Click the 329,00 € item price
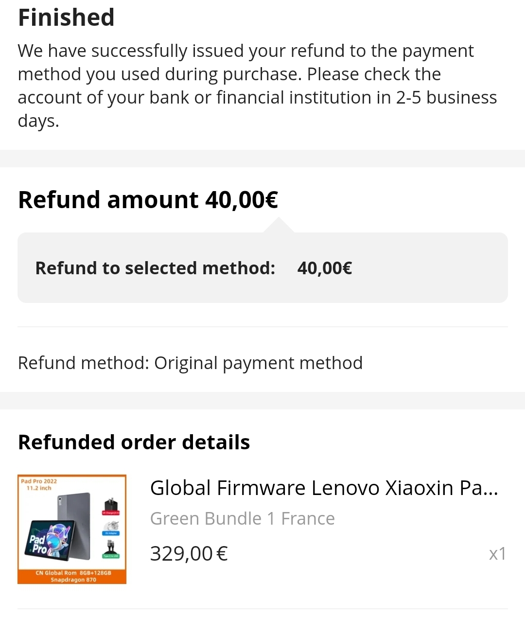 [189, 553]
